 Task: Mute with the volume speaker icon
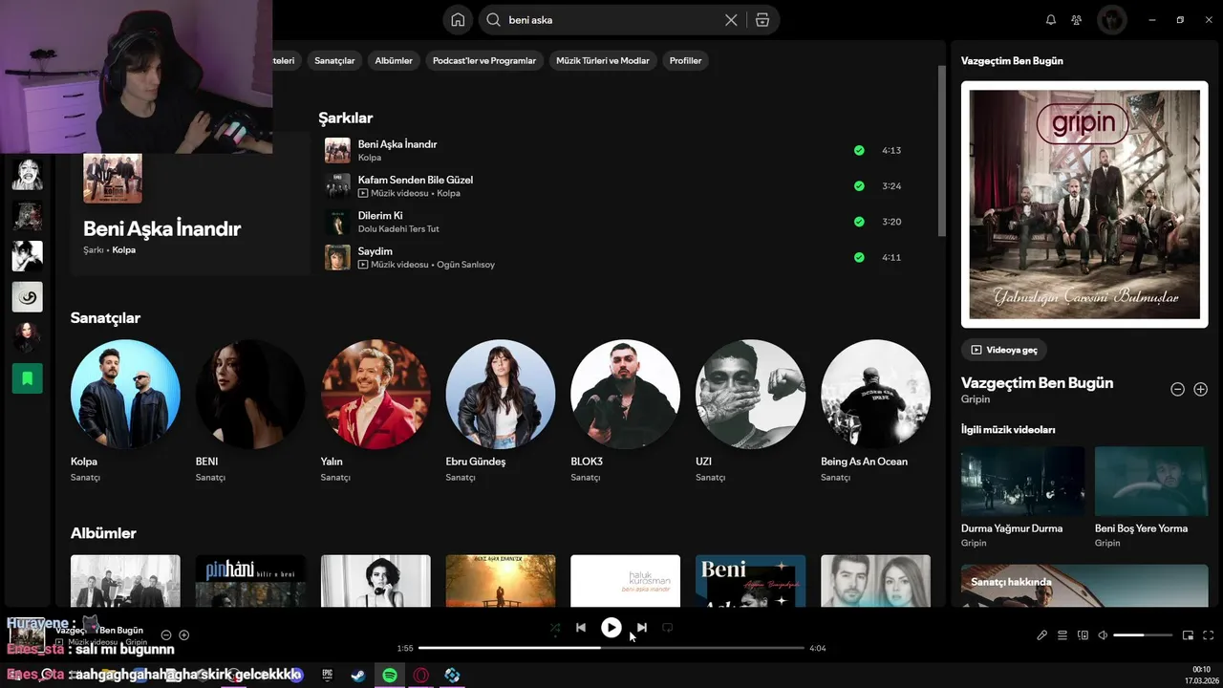pos(1103,635)
